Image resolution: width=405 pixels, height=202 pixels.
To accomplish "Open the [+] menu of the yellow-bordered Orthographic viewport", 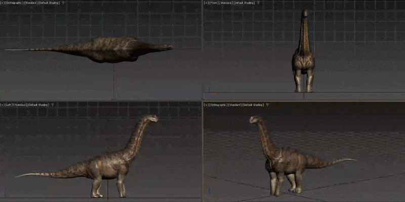I will (206, 105).
